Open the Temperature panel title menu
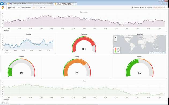 [x=84, y=12]
